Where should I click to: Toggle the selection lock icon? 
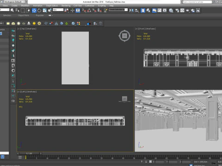(x=146, y=162)
